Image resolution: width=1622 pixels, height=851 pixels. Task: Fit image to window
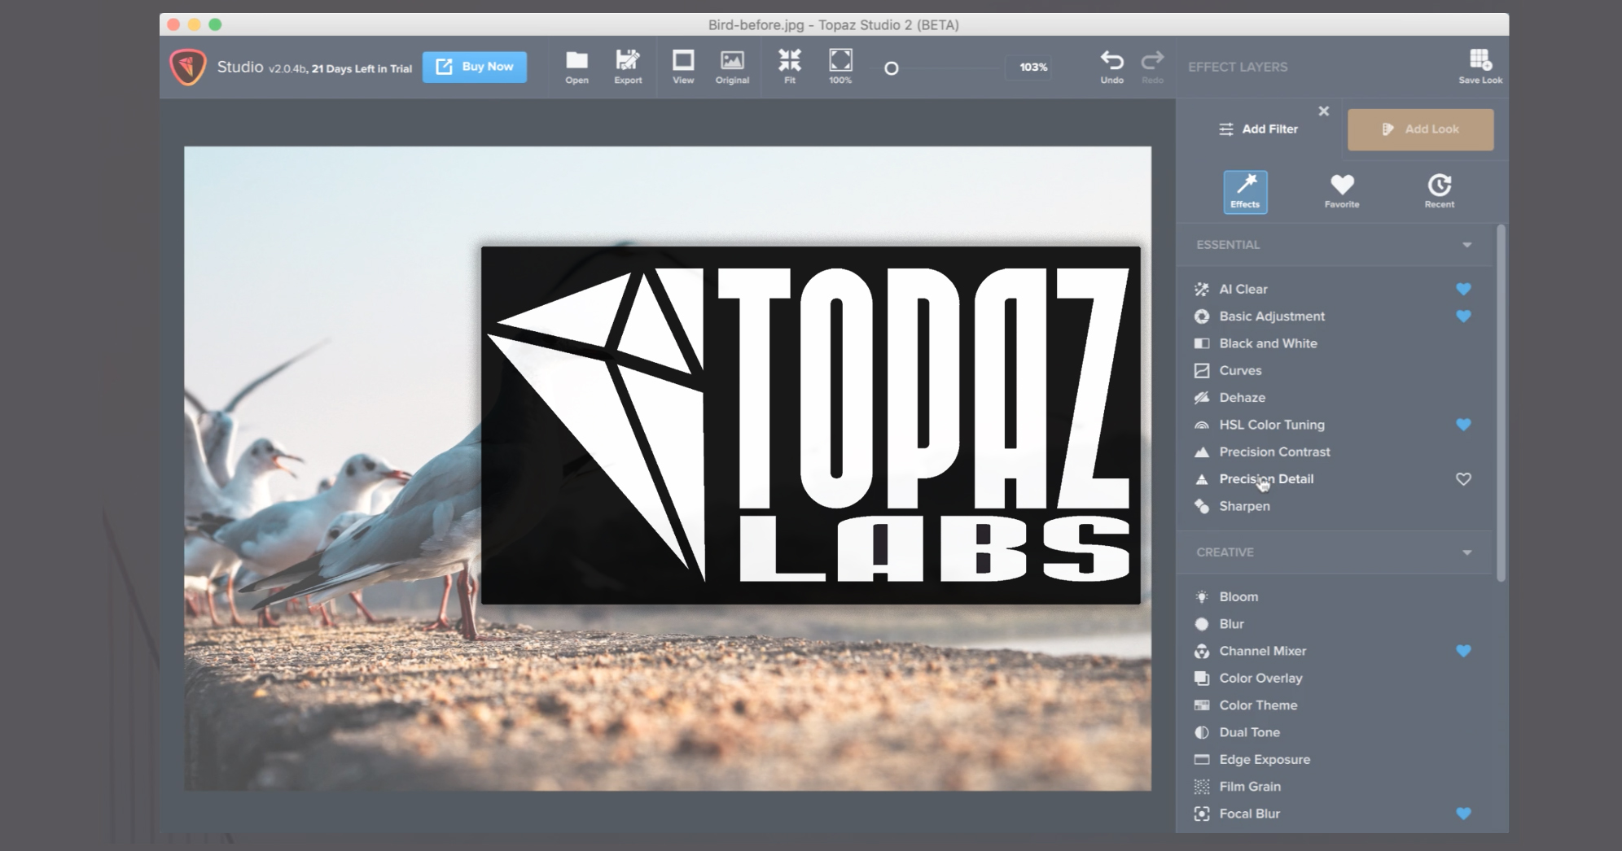[x=789, y=67]
